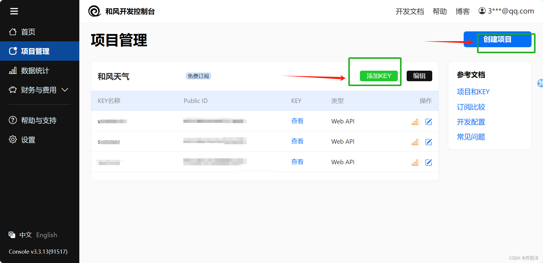Open 博客 in top navigation

click(462, 11)
